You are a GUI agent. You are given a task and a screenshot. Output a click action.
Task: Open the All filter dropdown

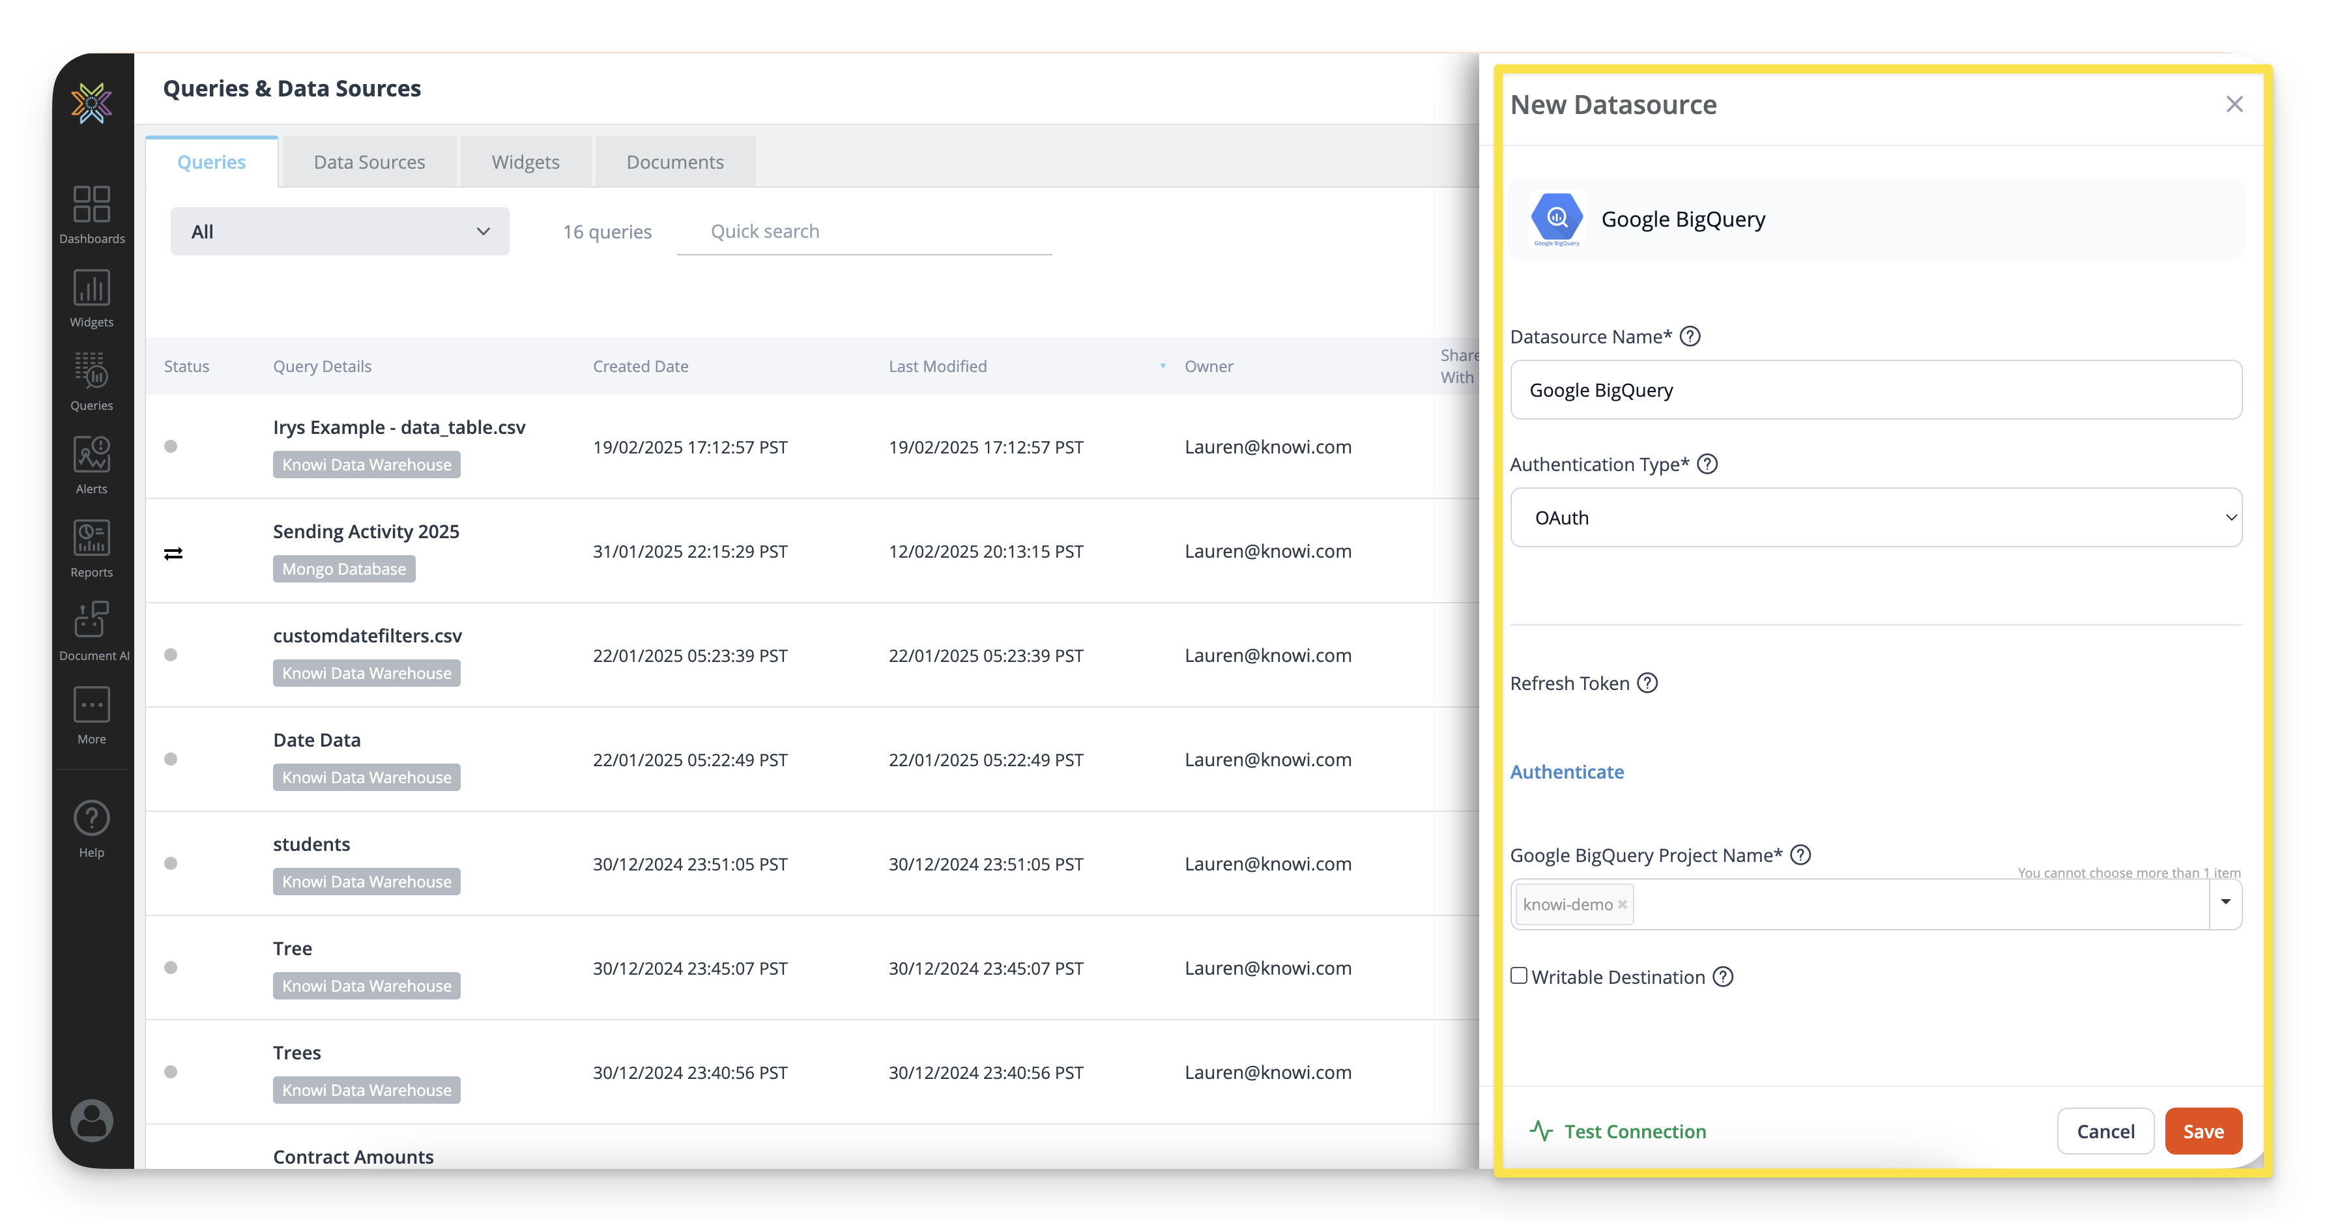[x=339, y=232]
